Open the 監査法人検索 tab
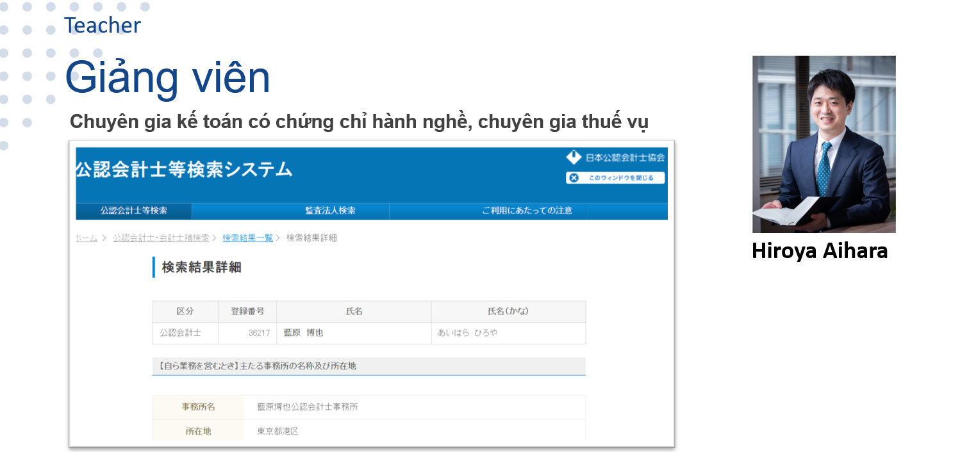This screenshot has height=452, width=969. pos(331,211)
